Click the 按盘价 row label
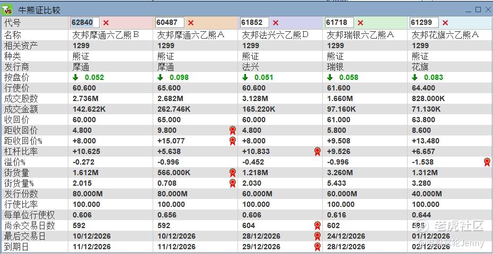The image size is (493, 254). (16, 78)
